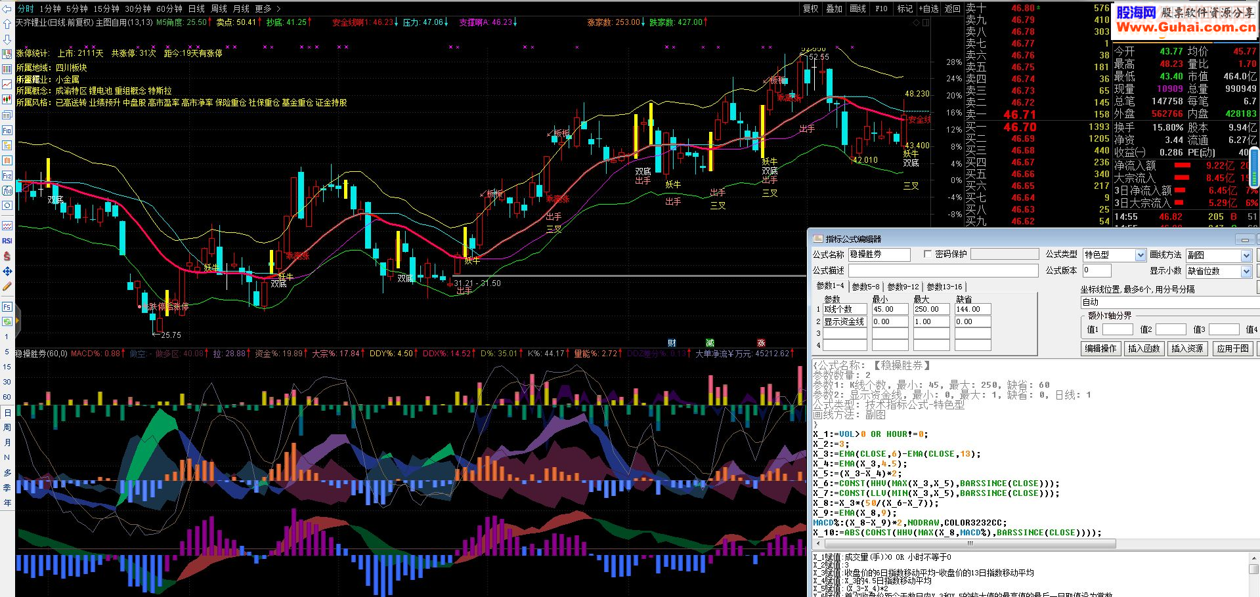This screenshot has height=597, width=1260.
Task: Click the formula editor window title icon
Action: 818,239
